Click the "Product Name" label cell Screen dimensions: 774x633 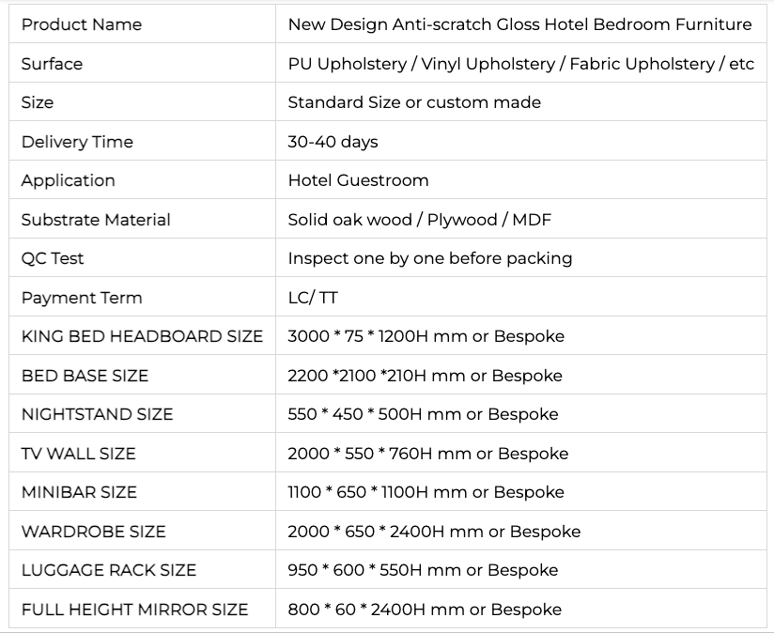(x=82, y=24)
